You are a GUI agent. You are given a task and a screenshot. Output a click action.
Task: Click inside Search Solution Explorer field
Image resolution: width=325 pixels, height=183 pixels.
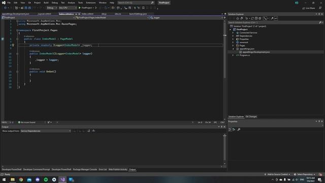pyautogui.click(x=273, y=22)
